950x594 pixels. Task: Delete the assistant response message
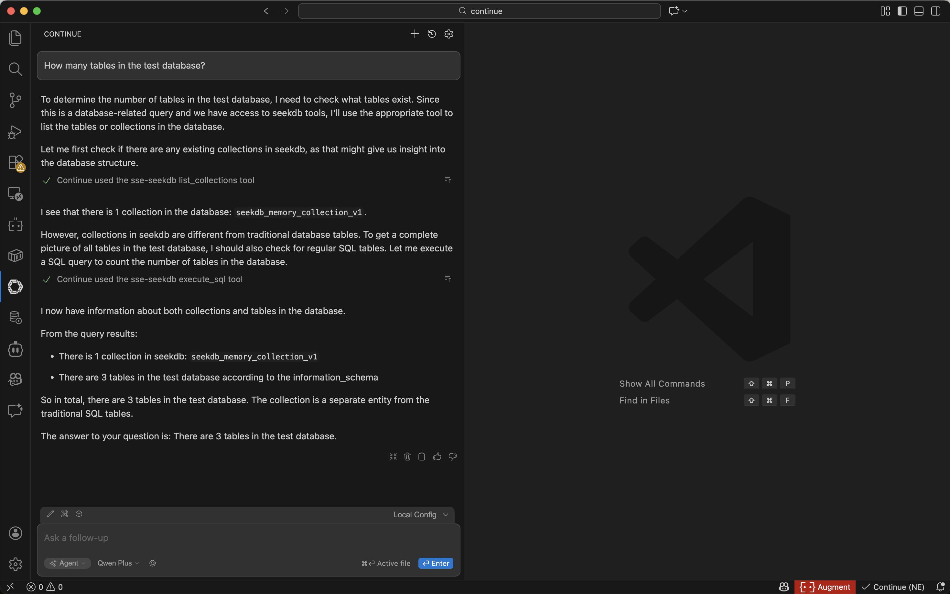407,456
